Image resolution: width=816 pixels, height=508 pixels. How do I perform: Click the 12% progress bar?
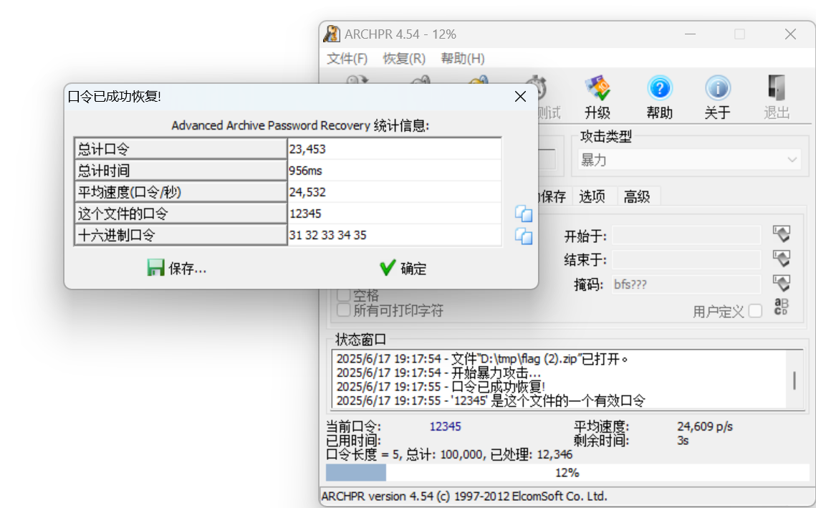pos(567,473)
